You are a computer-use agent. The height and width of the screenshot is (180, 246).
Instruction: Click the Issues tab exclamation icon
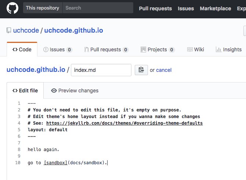pyautogui.click(x=46, y=49)
